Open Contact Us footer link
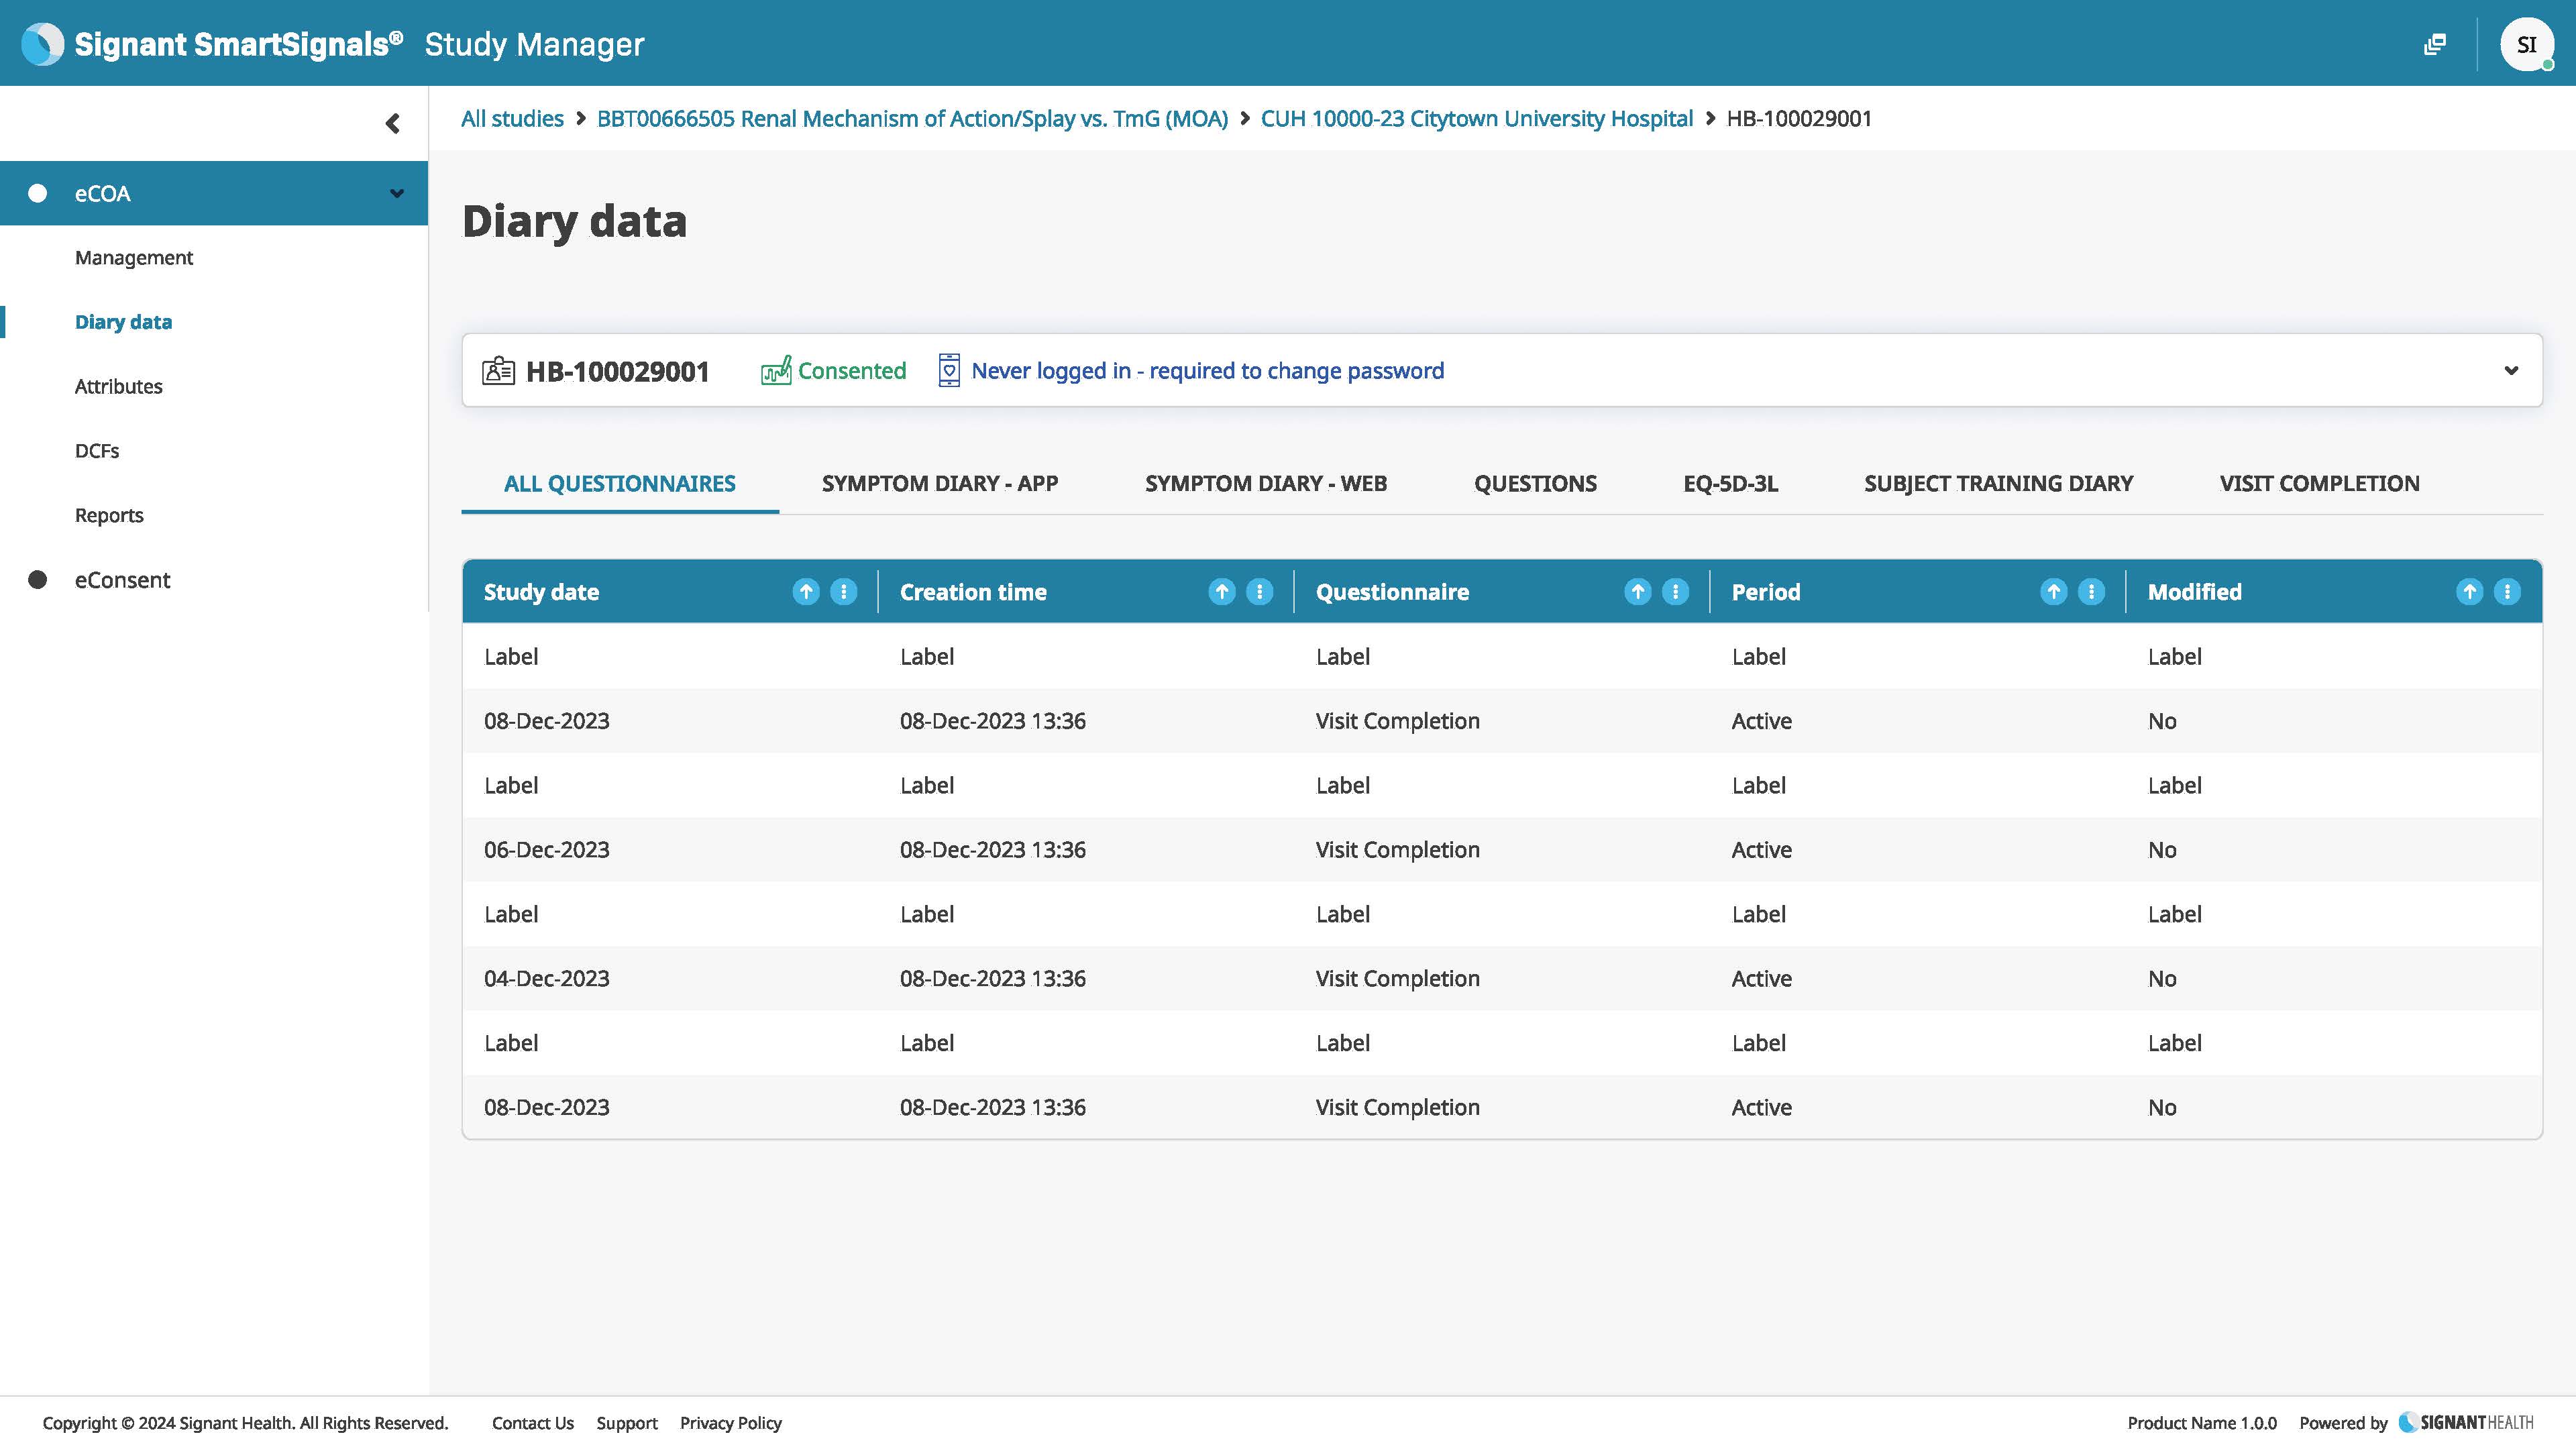Image resolution: width=2576 pixels, height=1449 pixels. pyautogui.click(x=532, y=1423)
